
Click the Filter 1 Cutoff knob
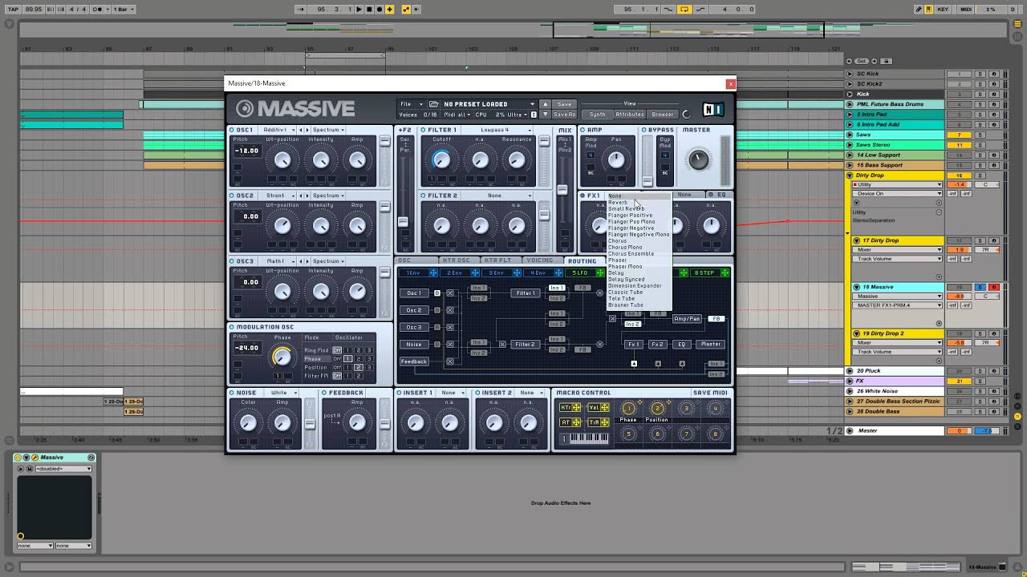pyautogui.click(x=441, y=160)
